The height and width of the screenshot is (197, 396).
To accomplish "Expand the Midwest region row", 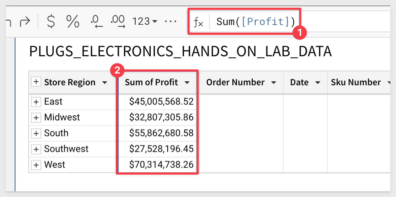I will click(36, 118).
